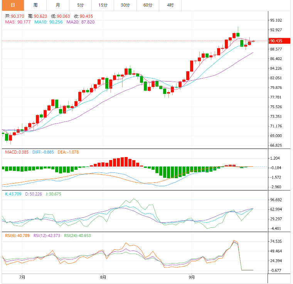The image size is (293, 284).
Task: Open the 30分 timeframe tab
Action: click(x=125, y=5)
